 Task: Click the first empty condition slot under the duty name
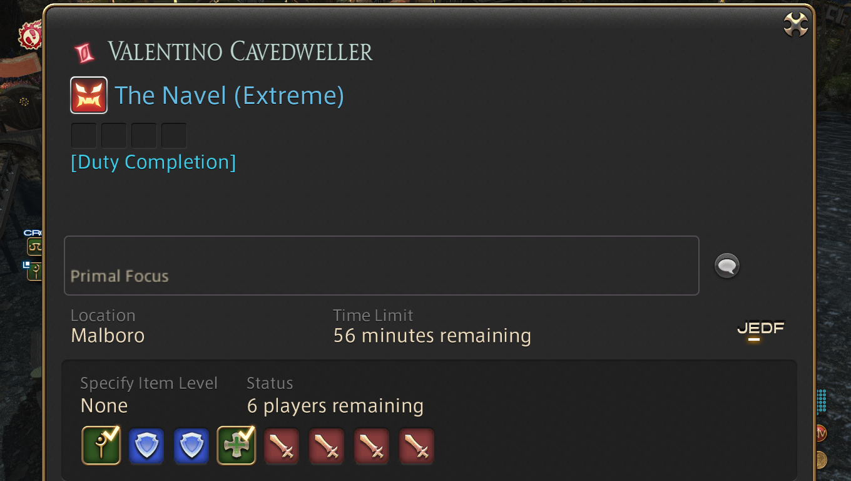point(84,135)
